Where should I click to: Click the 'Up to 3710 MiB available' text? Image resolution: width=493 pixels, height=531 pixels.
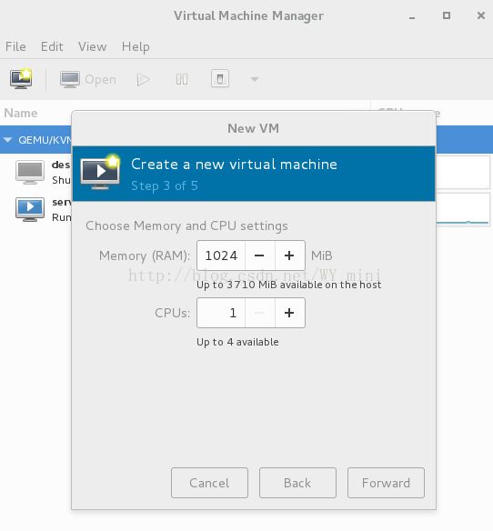288,285
